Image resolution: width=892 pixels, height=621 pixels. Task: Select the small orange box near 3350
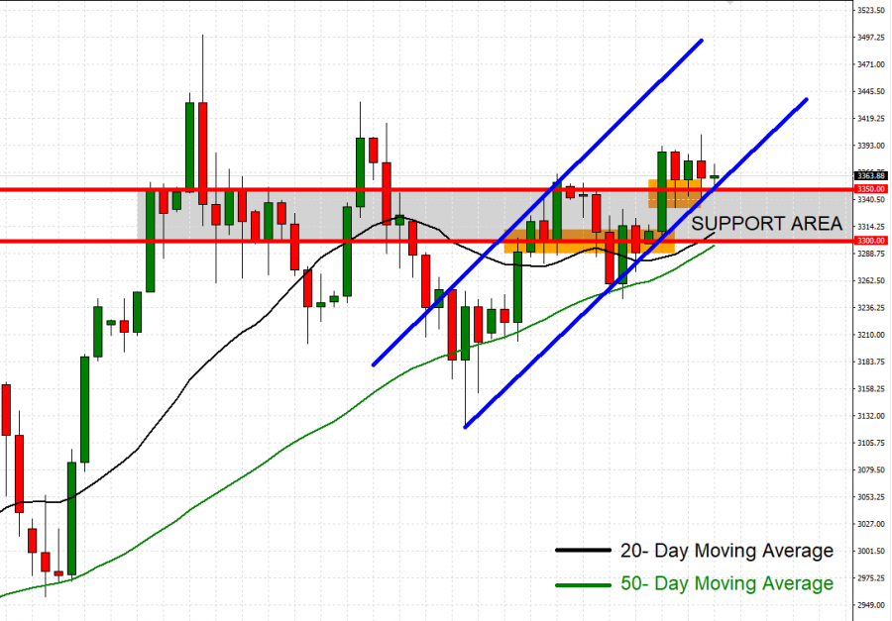(674, 193)
